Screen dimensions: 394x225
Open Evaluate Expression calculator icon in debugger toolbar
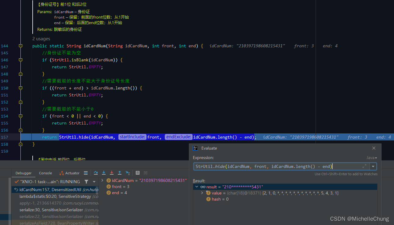[138, 173]
